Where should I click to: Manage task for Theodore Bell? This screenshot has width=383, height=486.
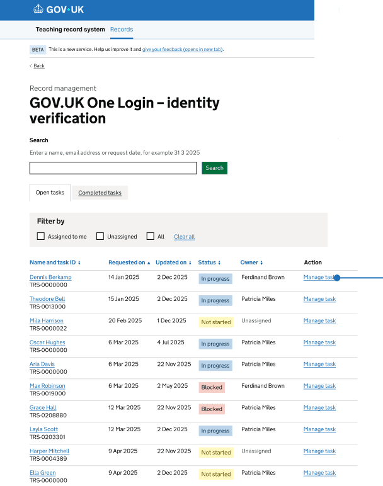click(x=319, y=299)
